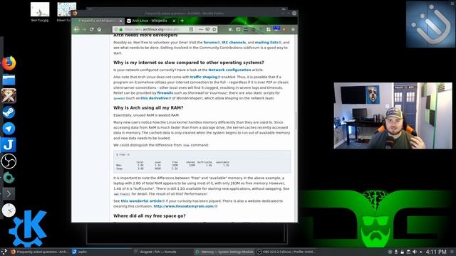Click the Pocket save icon
Image resolution: width=456 pixels, height=256 pixels.
(x=207, y=29)
